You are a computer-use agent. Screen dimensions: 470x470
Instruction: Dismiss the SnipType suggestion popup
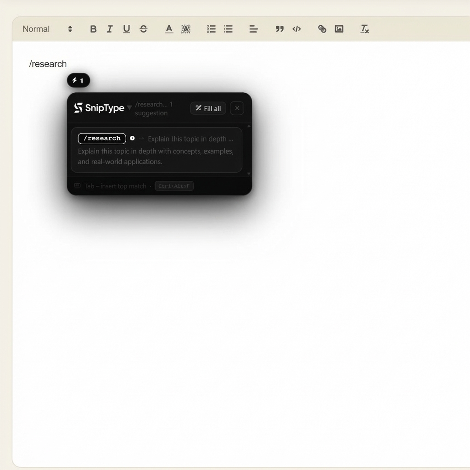[237, 108]
